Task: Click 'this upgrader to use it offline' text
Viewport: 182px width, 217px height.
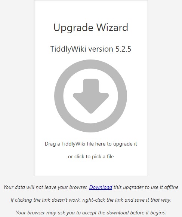Action: pos(146,187)
